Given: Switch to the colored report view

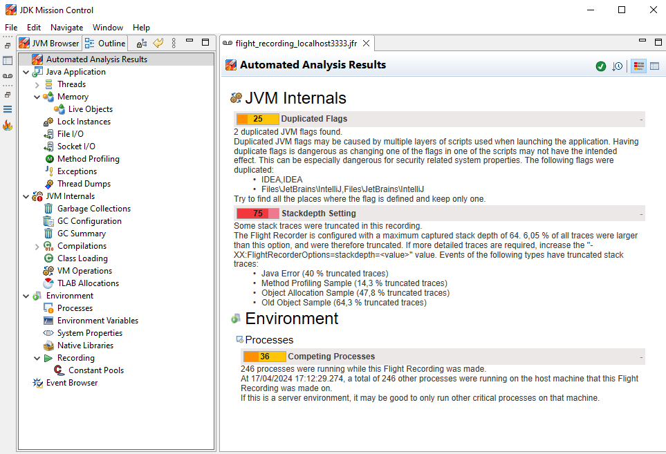Looking at the screenshot, I should pos(638,66).
